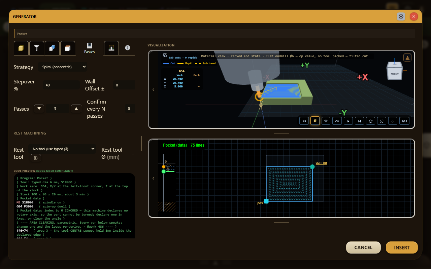Screen dimensions: 431x269
Task: Open the info tab
Action: coord(128,48)
